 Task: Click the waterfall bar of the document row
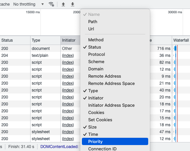coord(175,48)
